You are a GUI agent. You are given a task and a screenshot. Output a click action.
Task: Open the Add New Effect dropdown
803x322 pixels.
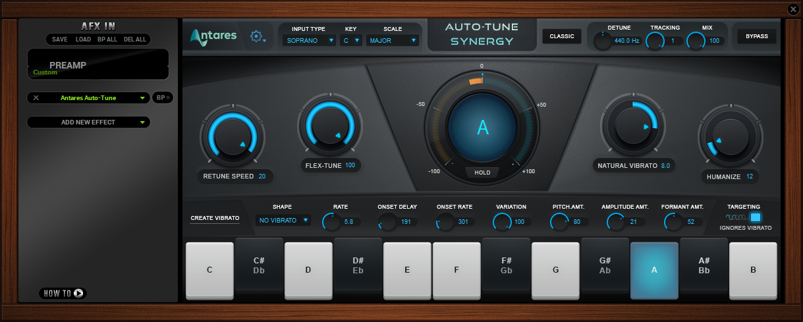(x=88, y=122)
